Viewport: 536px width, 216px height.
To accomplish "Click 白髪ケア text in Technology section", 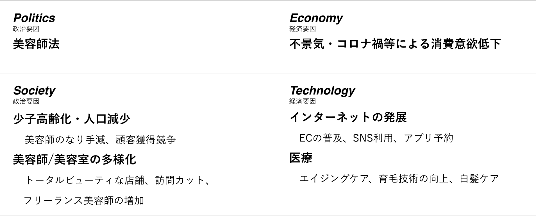I will coord(479,179).
